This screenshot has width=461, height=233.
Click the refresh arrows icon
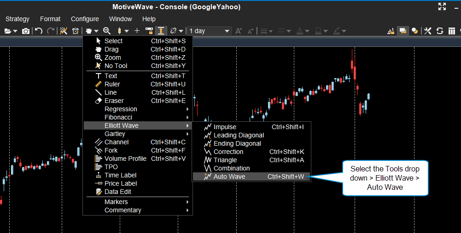[x=440, y=31]
